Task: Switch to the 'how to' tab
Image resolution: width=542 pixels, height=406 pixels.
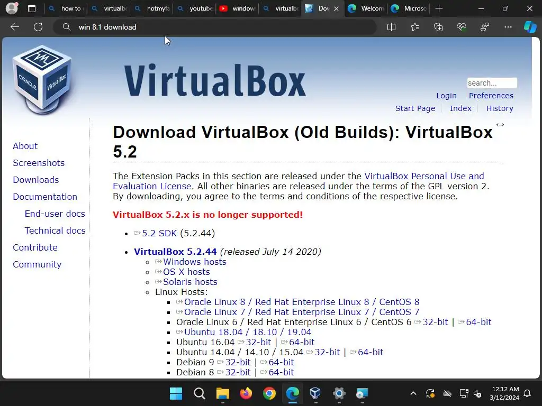Action: click(x=66, y=8)
